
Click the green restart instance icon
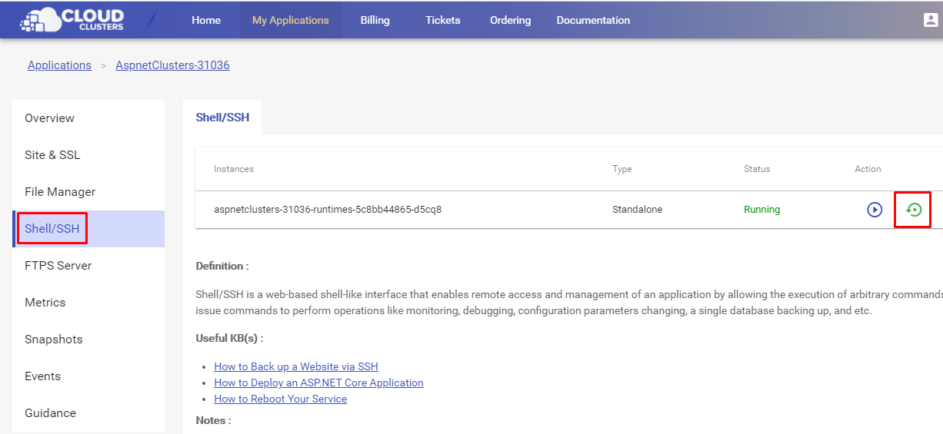(913, 210)
